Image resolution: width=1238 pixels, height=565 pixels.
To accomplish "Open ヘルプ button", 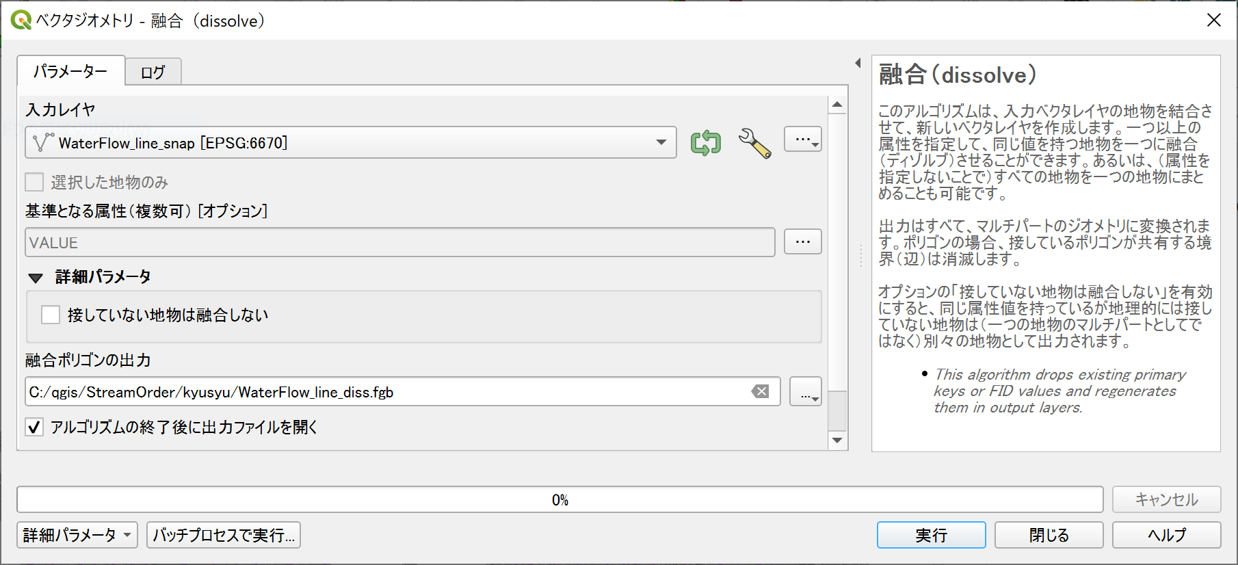I will coord(1166,535).
